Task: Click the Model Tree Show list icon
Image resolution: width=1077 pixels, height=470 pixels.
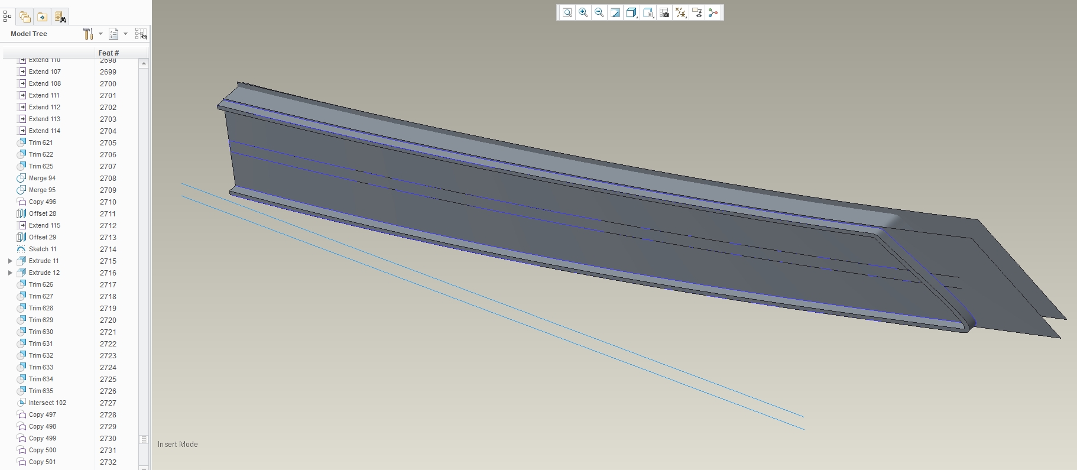Action: pos(113,34)
